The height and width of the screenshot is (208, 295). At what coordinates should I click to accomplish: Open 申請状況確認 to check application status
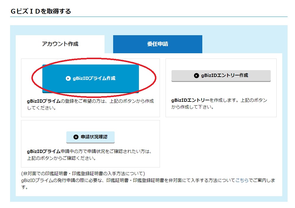[90, 137]
